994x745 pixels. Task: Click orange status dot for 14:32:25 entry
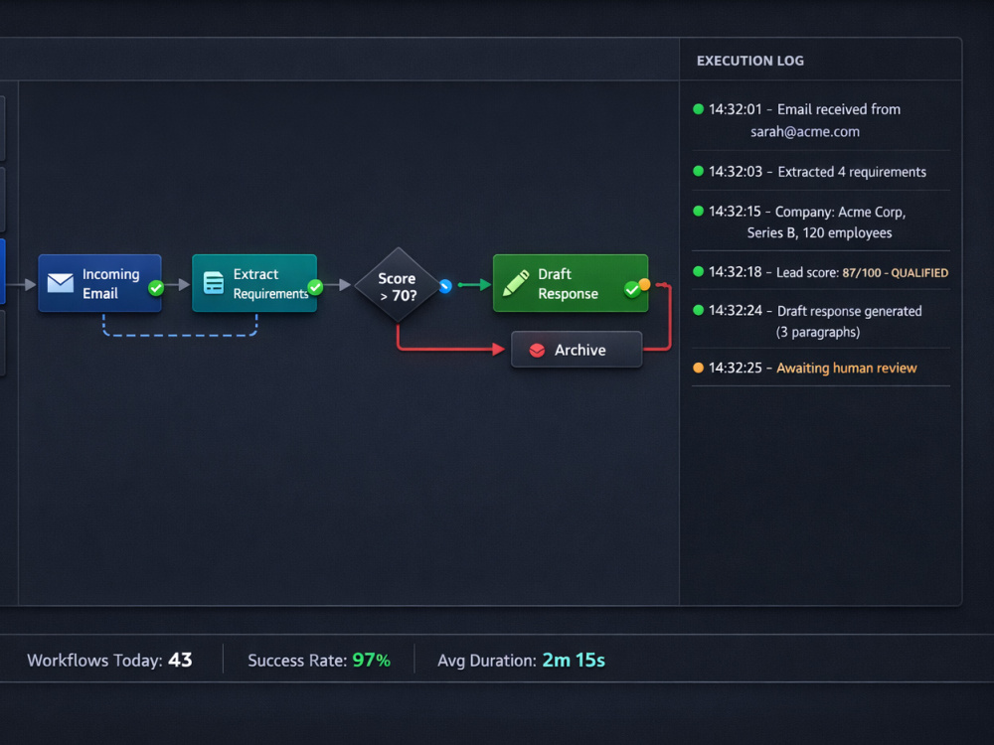coord(699,368)
